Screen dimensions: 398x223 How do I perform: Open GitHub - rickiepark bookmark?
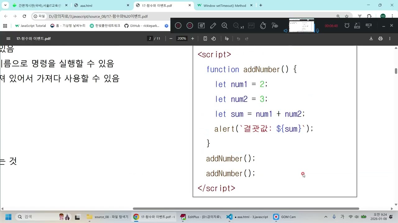[142, 26]
